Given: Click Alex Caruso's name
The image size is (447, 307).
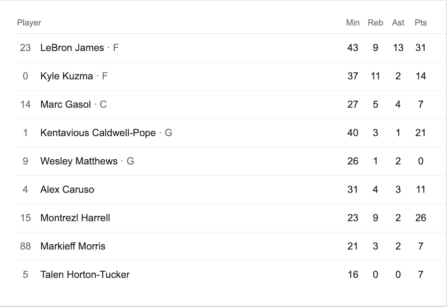Looking at the screenshot, I should pyautogui.click(x=67, y=190).
